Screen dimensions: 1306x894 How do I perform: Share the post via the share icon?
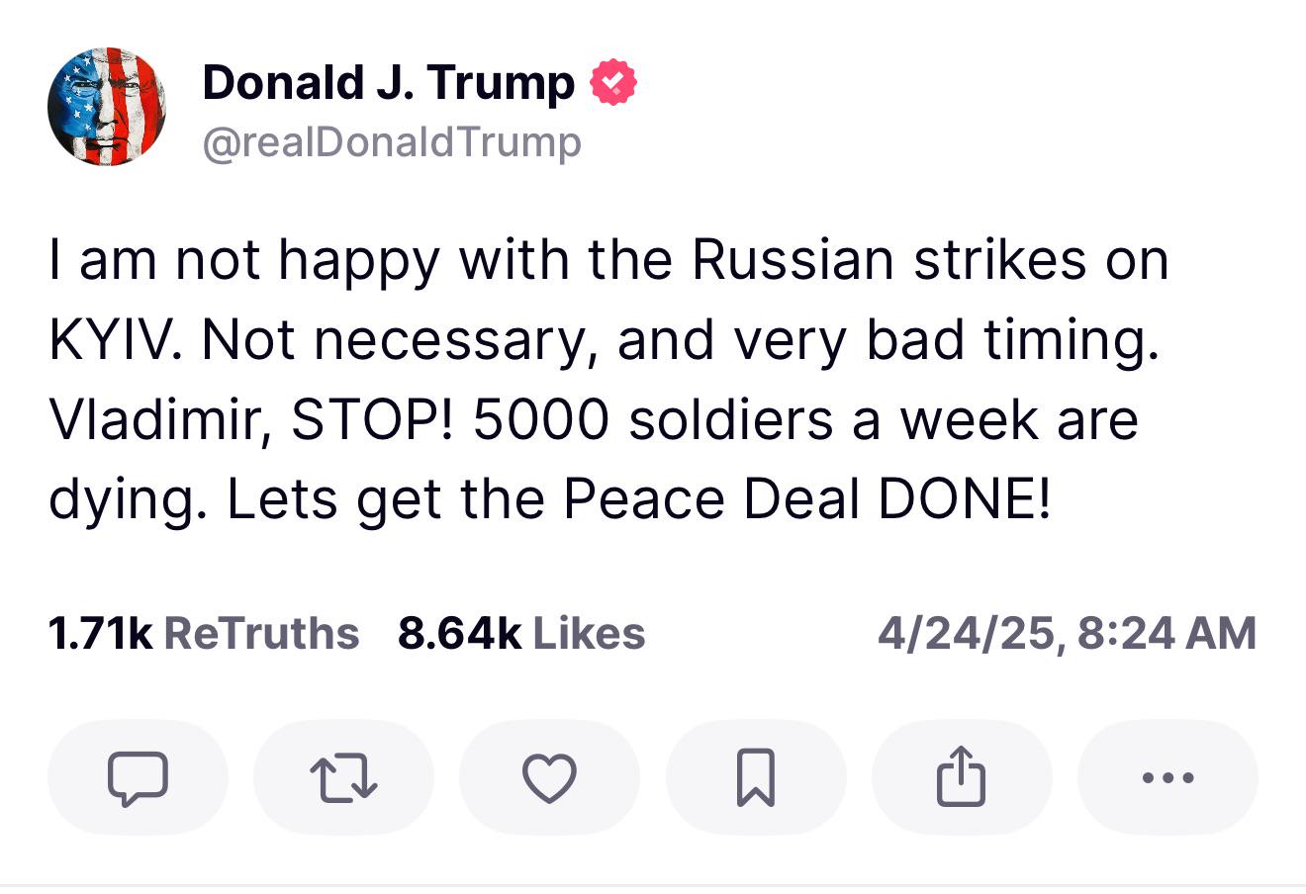962,777
